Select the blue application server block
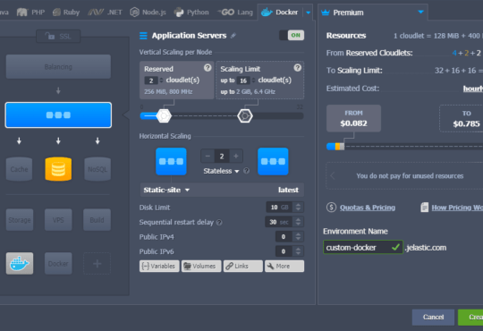This screenshot has width=483, height=331. coord(58,115)
